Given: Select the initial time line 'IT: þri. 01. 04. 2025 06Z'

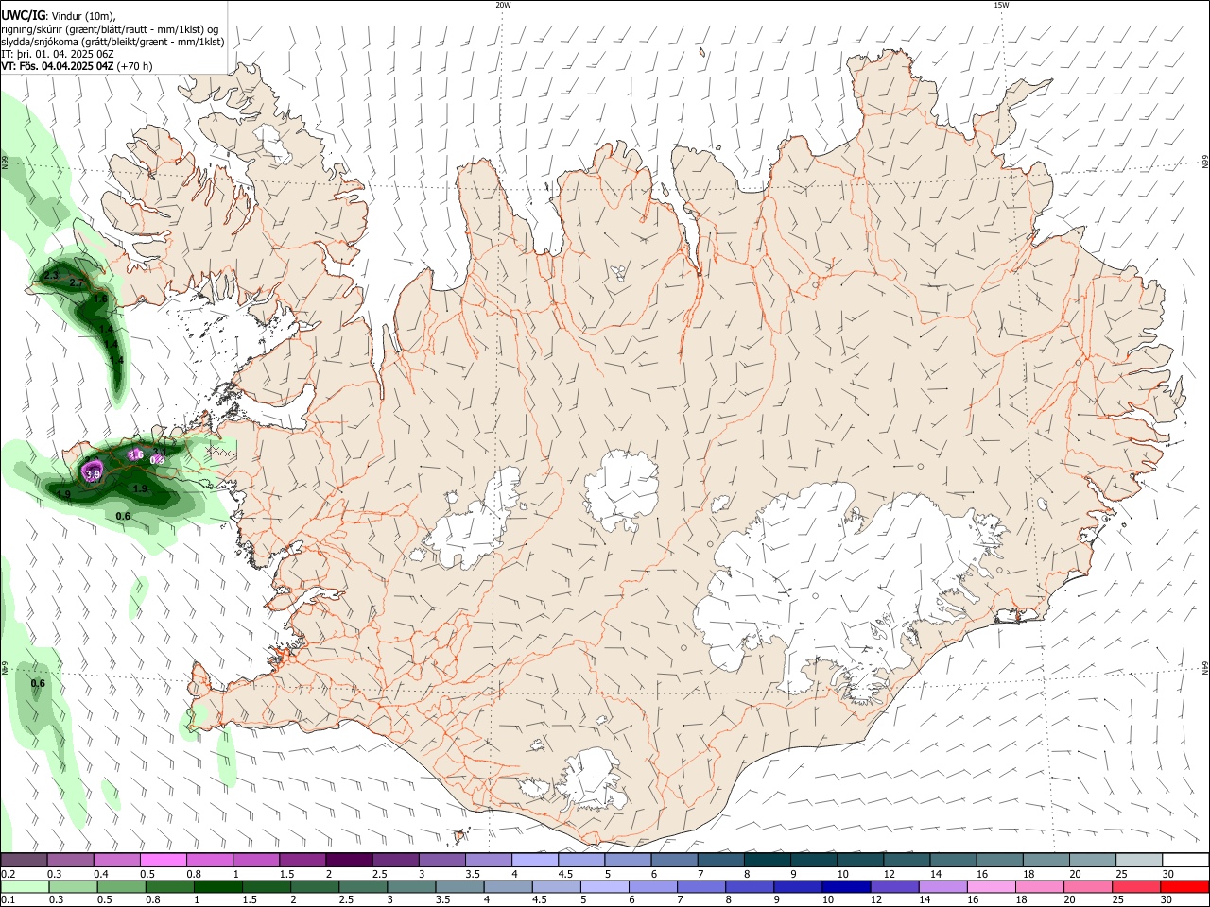Looking at the screenshot, I should click(x=58, y=54).
